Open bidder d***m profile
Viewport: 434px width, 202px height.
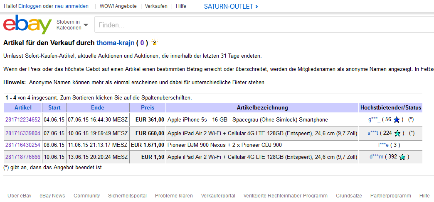[377, 157]
